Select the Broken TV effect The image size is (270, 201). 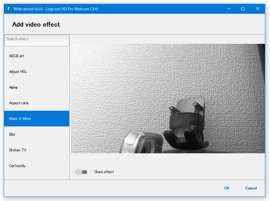37,150
